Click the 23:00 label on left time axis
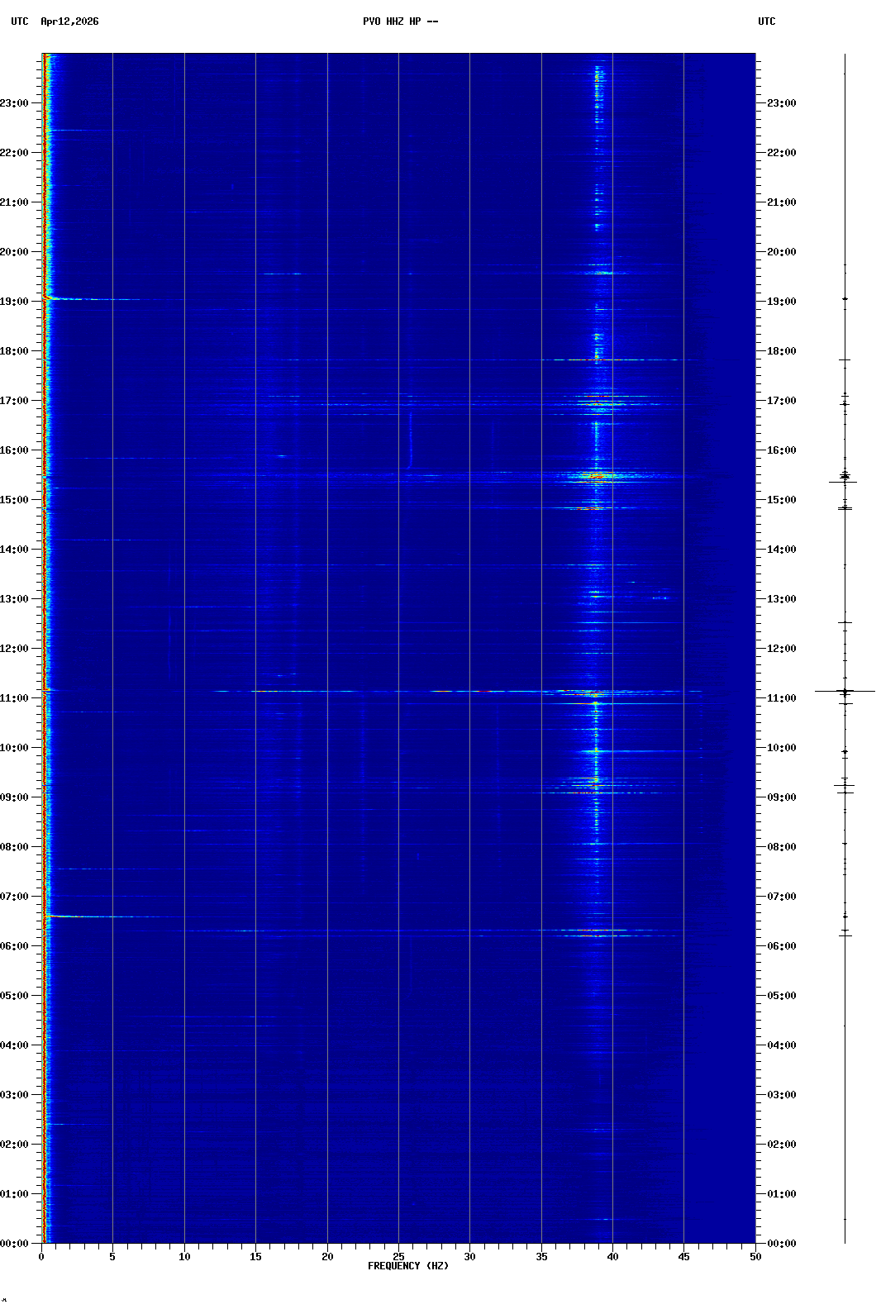This screenshot has width=881, height=1309. [x=14, y=103]
